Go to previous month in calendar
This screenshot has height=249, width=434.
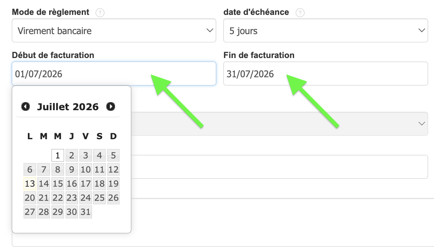26,107
